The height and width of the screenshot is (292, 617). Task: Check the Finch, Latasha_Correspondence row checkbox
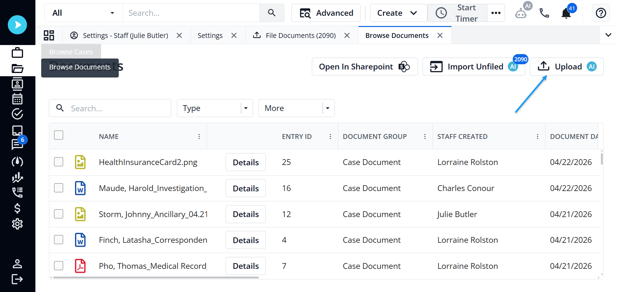[59, 240]
